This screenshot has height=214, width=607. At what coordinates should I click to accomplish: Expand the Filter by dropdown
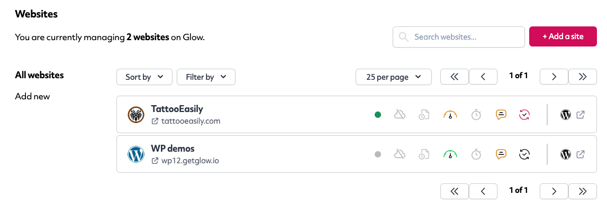click(206, 77)
